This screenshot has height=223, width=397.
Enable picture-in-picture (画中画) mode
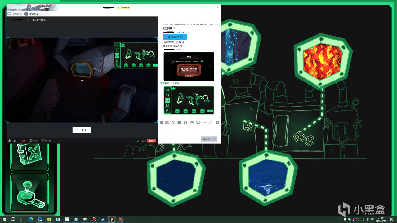tap(46, 141)
